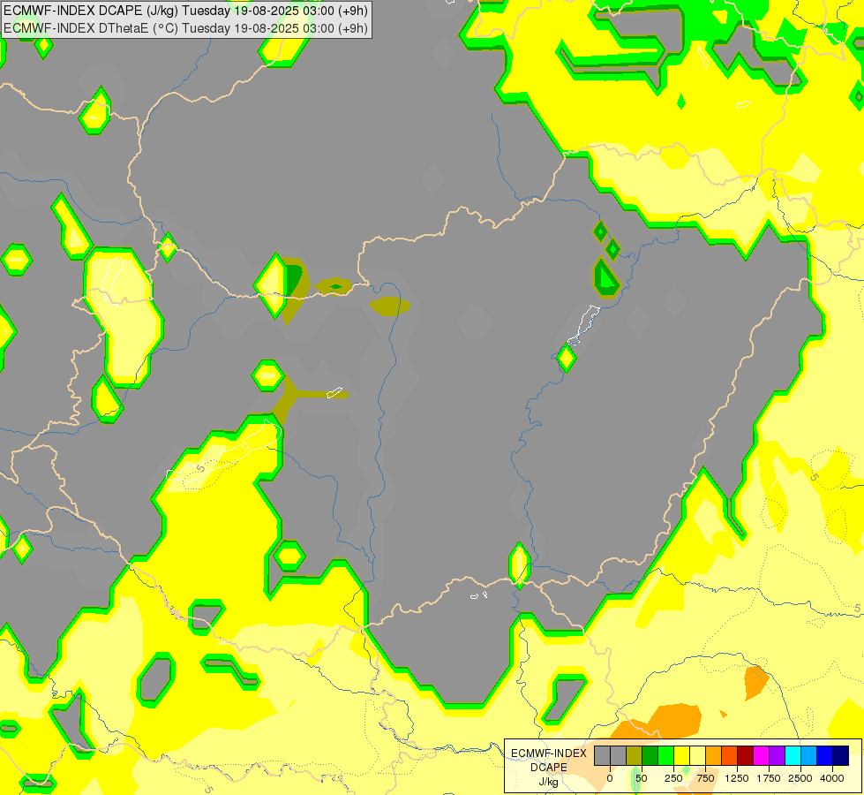Click the legend label '50'

coord(642,778)
